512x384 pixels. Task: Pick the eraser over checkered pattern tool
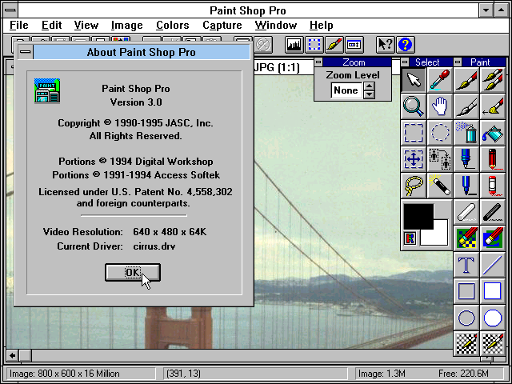click(x=466, y=238)
